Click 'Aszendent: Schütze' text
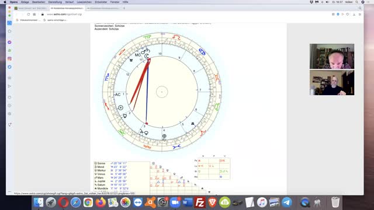Screen dimensions: 374x210 (106, 29)
